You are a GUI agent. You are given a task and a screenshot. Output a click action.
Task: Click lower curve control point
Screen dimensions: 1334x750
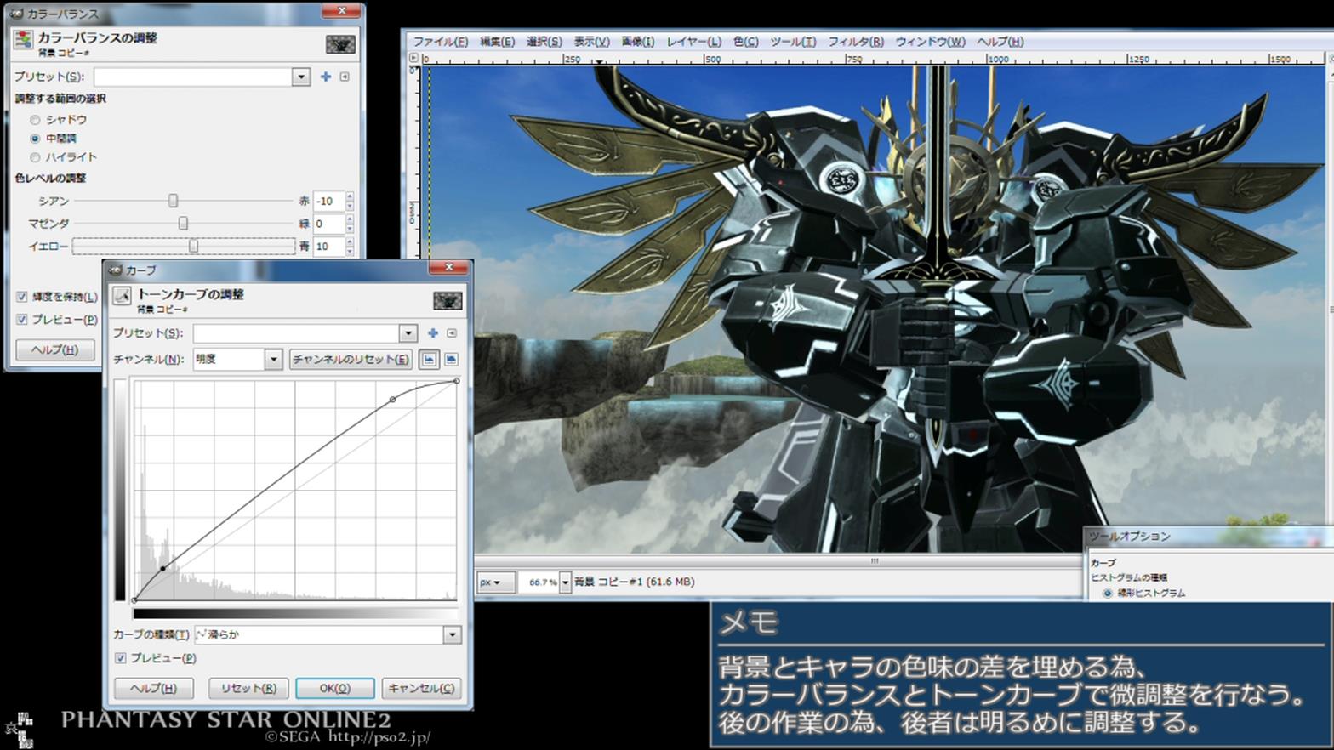162,568
